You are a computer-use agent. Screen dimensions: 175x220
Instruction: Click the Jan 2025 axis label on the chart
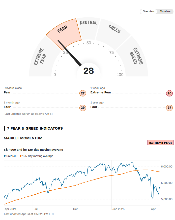click(118, 209)
